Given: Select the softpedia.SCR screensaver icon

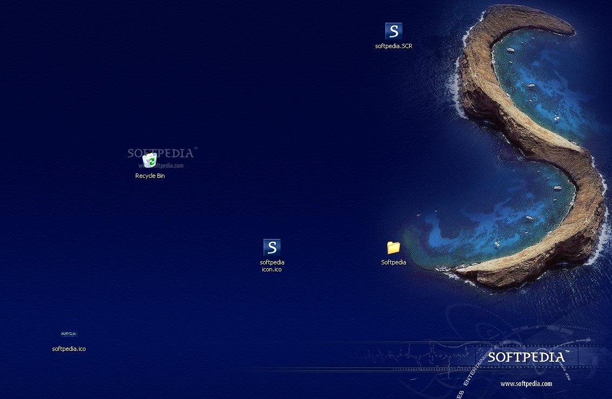Looking at the screenshot, I should [x=393, y=31].
